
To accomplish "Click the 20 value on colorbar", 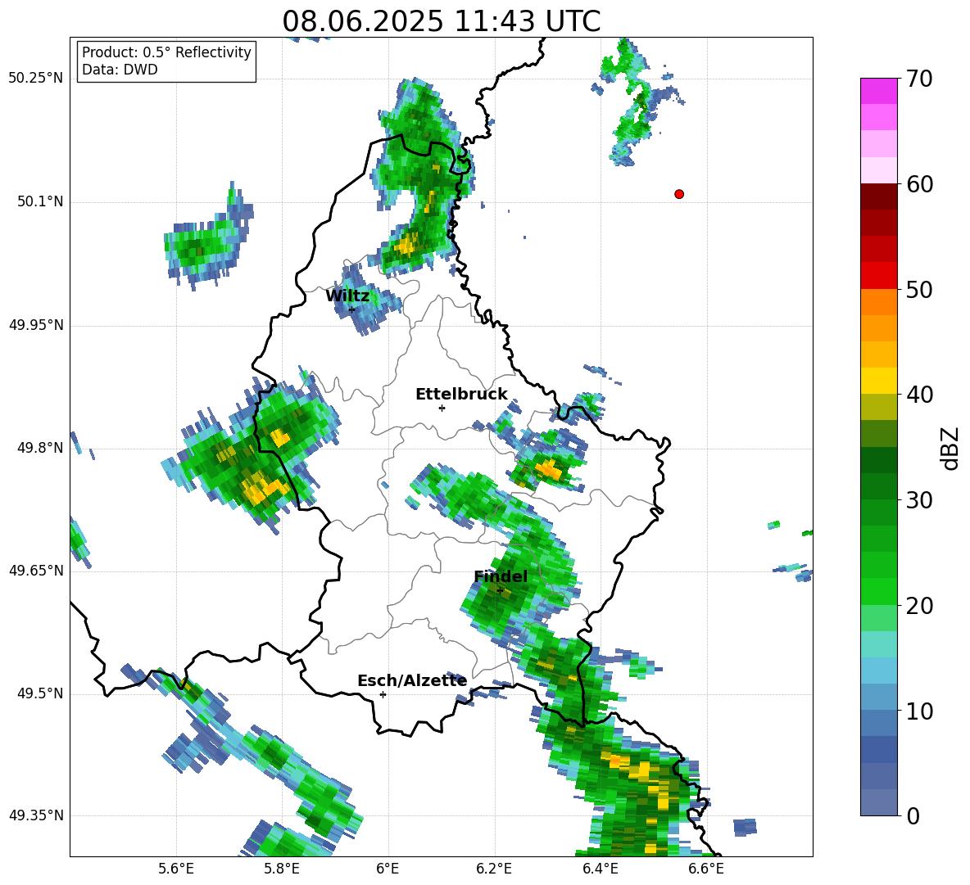I will 919,606.
